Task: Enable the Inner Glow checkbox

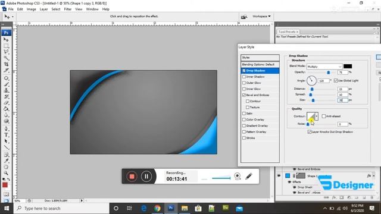Action: tap(244, 89)
